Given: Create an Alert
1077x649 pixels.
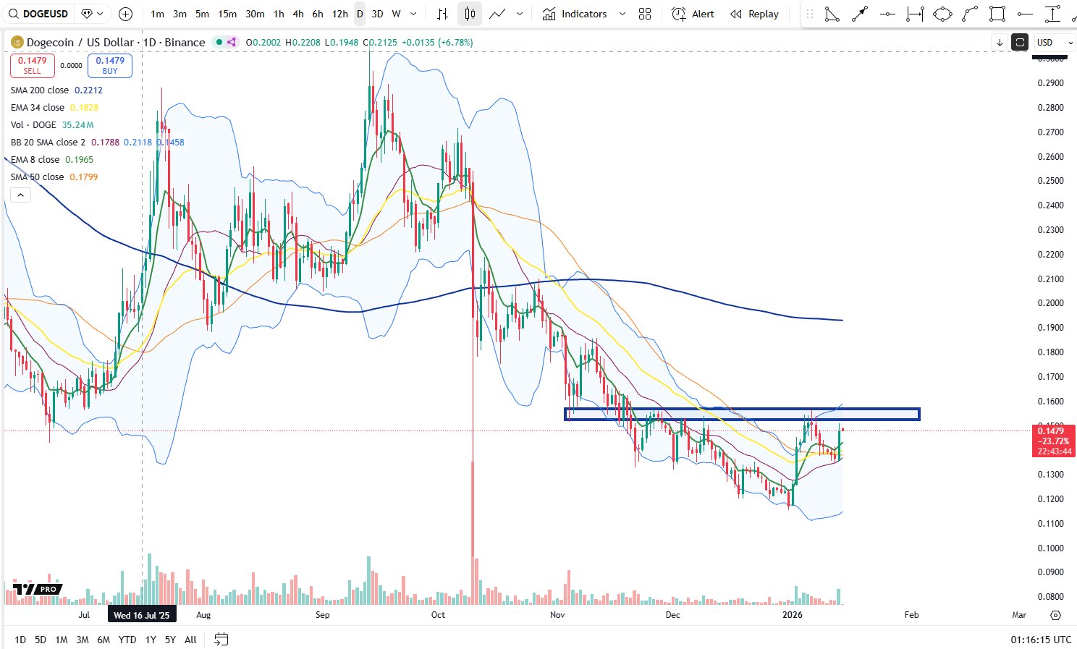Looking at the screenshot, I should (693, 14).
